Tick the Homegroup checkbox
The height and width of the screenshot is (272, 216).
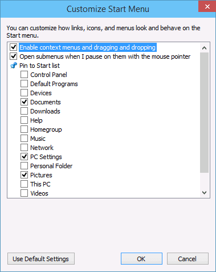coord(24,129)
